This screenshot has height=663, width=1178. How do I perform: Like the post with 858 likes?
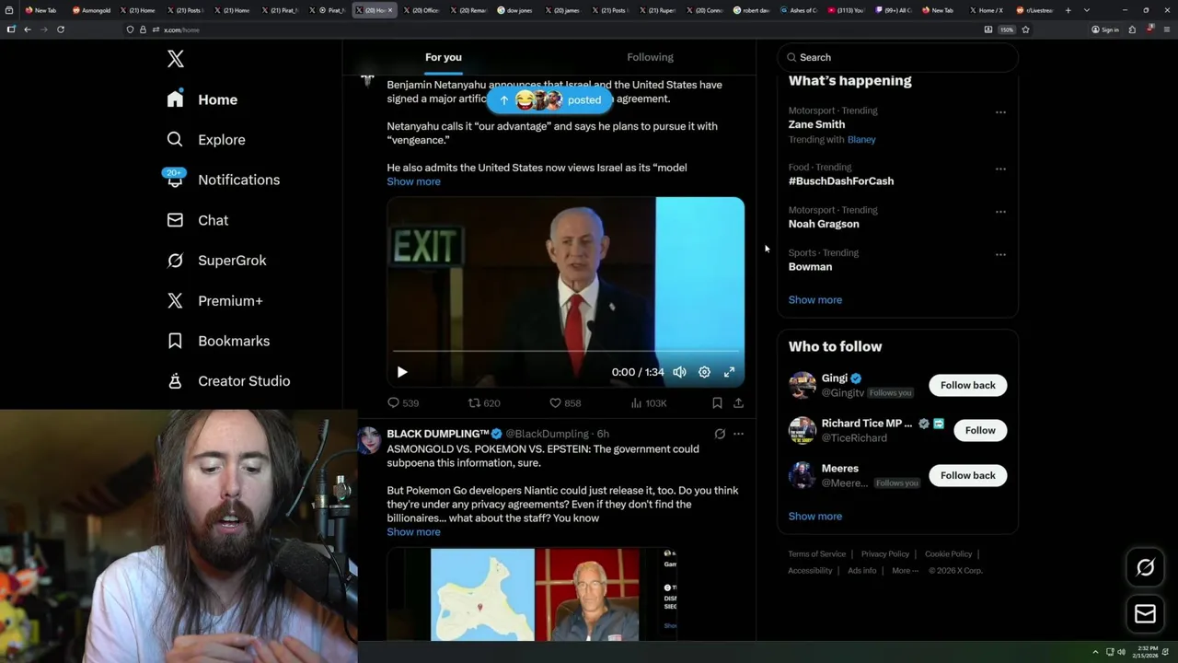tap(565, 403)
